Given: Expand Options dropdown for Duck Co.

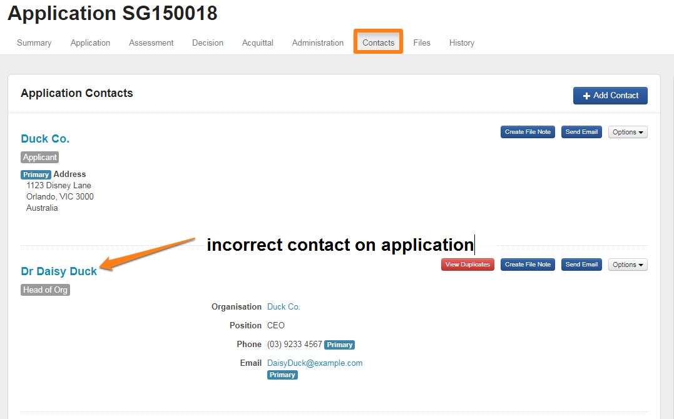Looking at the screenshot, I should pos(628,132).
